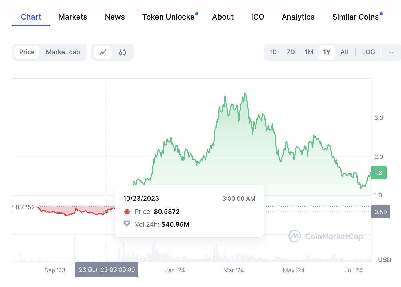Click the green 1.6 current price label
Image resolution: width=401 pixels, height=287 pixels.
click(379, 173)
